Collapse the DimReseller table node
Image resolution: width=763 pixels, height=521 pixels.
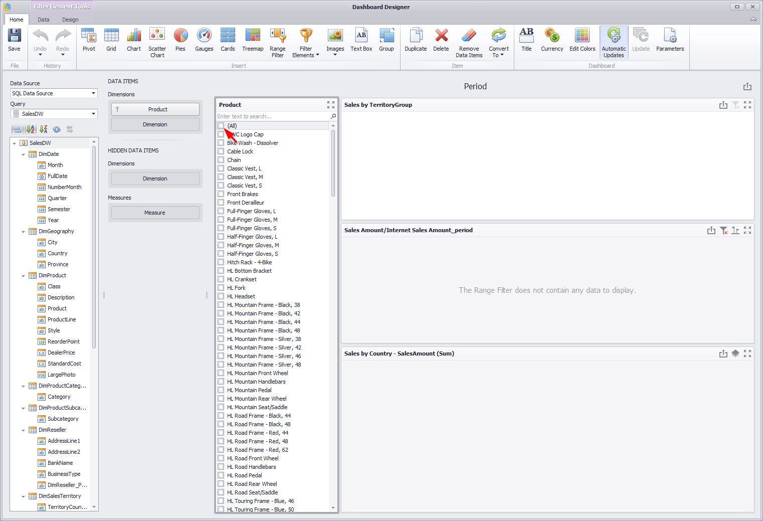[x=23, y=430]
